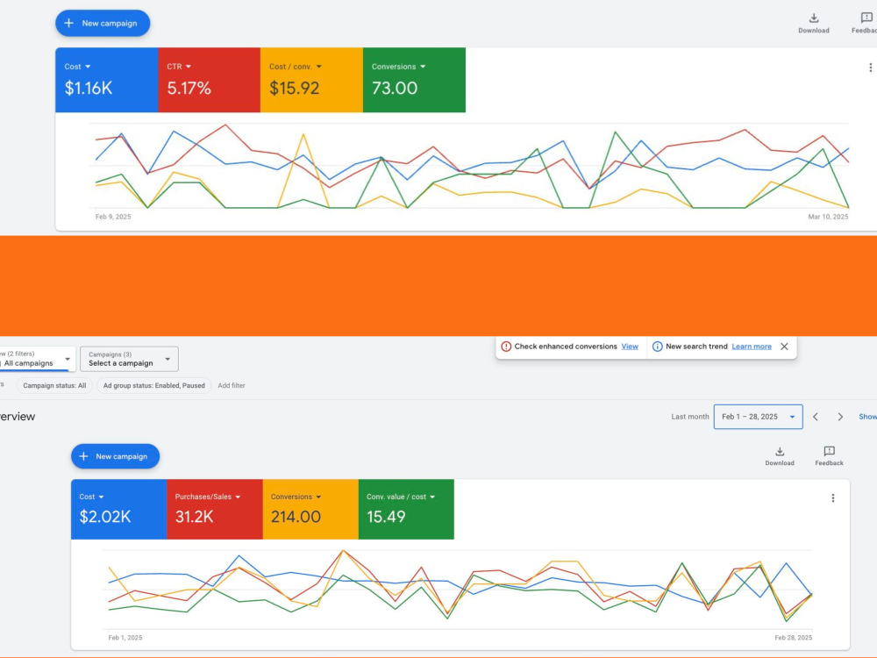This screenshot has height=658, width=877.
Task: Click the enhanced conversions warning icon
Action: click(506, 347)
